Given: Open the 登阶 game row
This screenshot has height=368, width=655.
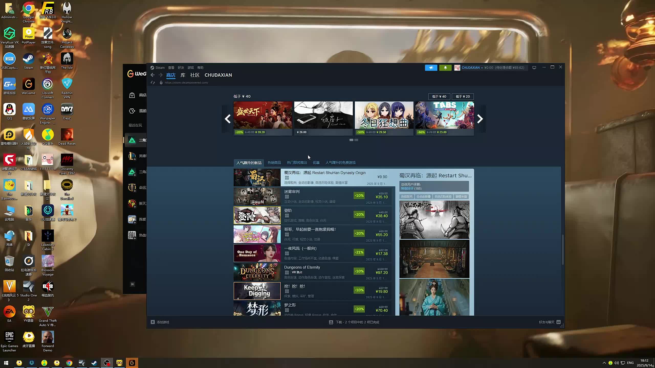Looking at the screenshot, I should tap(312, 215).
